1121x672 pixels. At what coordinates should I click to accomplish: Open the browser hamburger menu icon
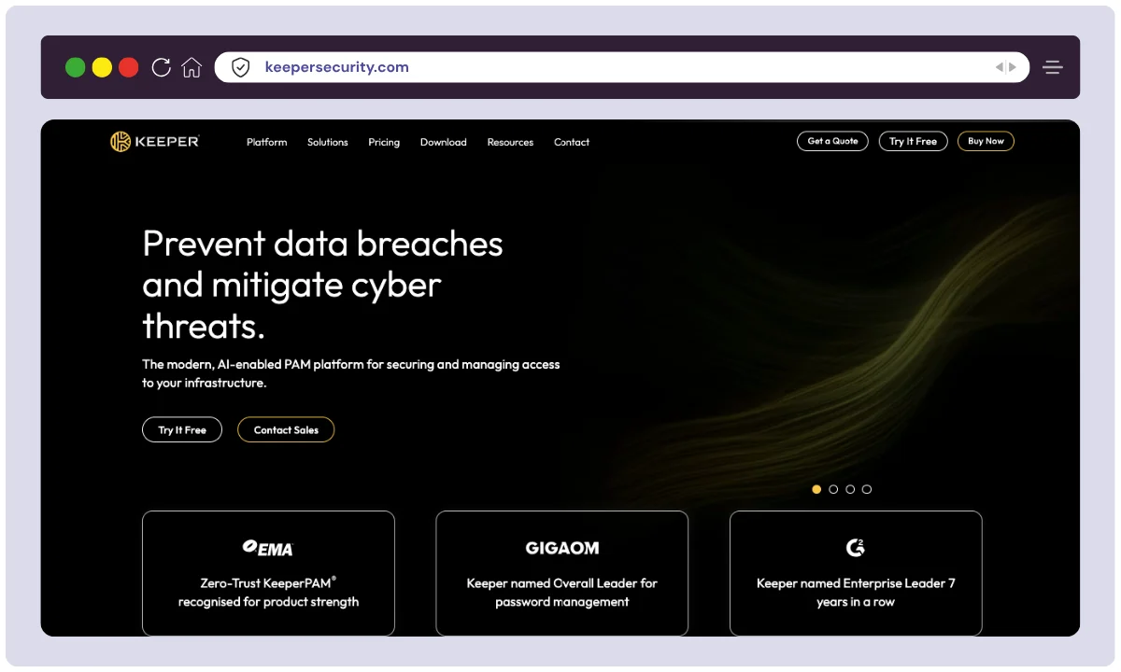coord(1053,67)
